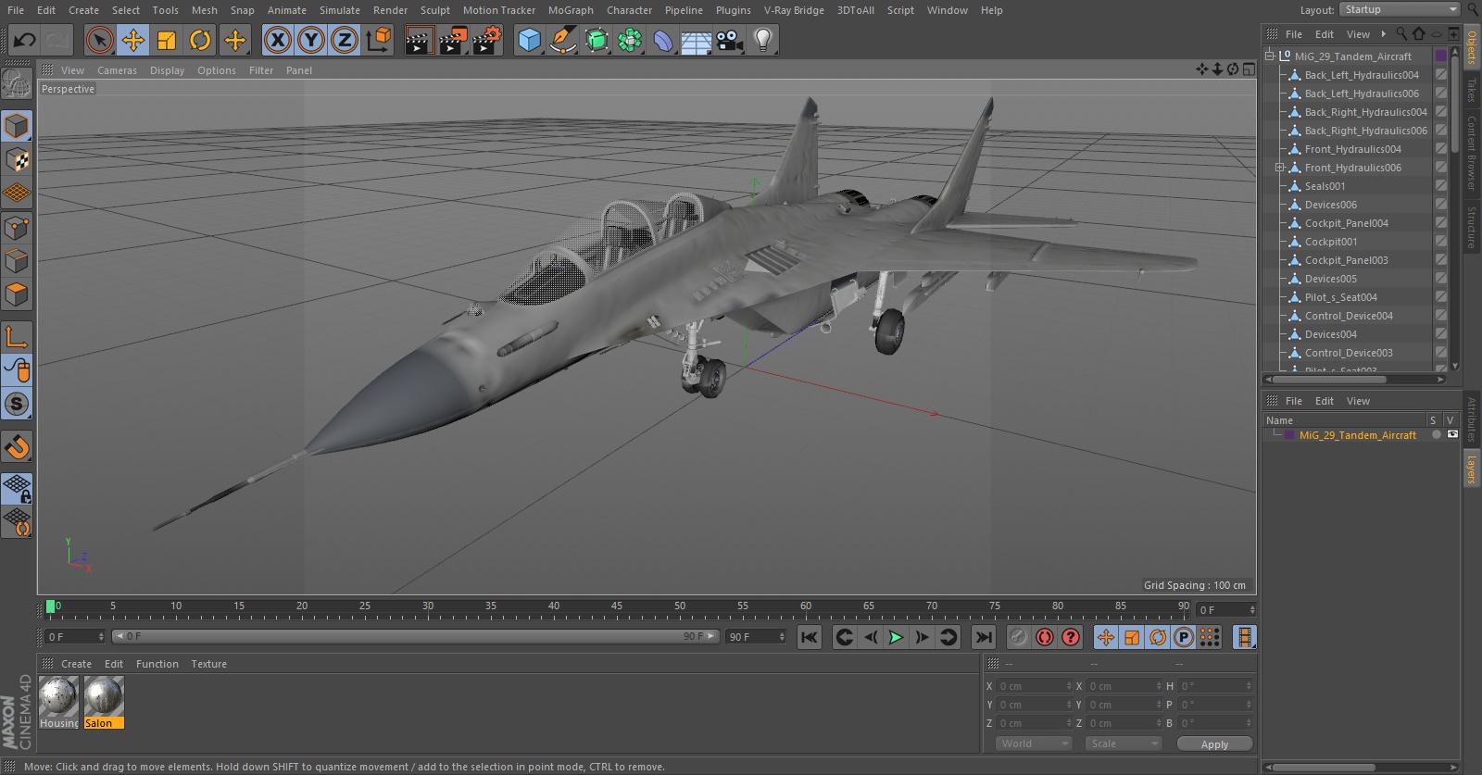1482x775 pixels.
Task: Enable Edges mode
Action: (17, 261)
